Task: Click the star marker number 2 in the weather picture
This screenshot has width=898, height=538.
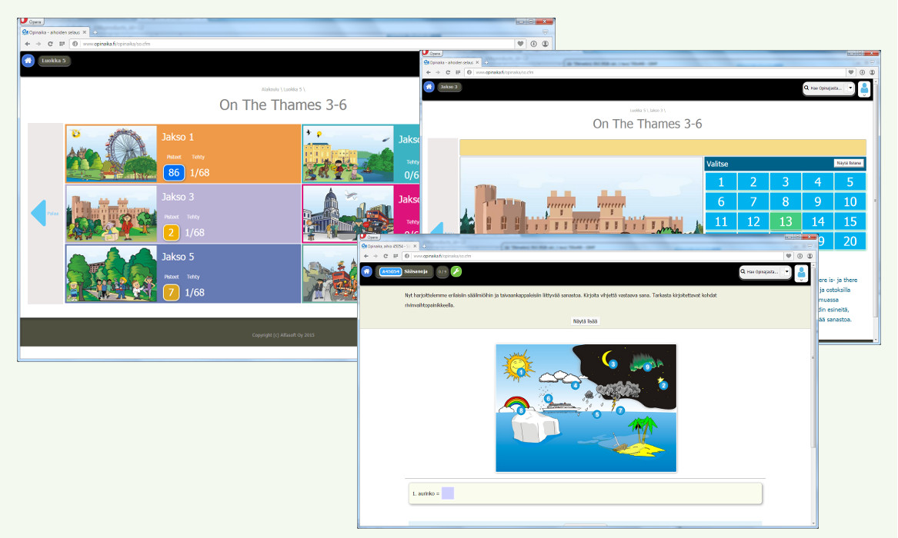Action: [x=663, y=385]
